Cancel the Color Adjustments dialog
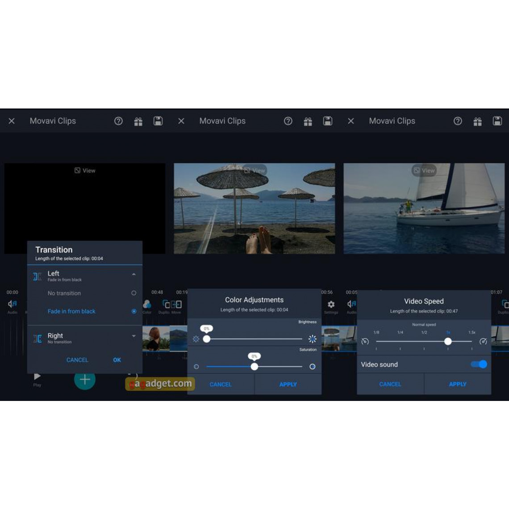This screenshot has width=509, height=509. (221, 384)
